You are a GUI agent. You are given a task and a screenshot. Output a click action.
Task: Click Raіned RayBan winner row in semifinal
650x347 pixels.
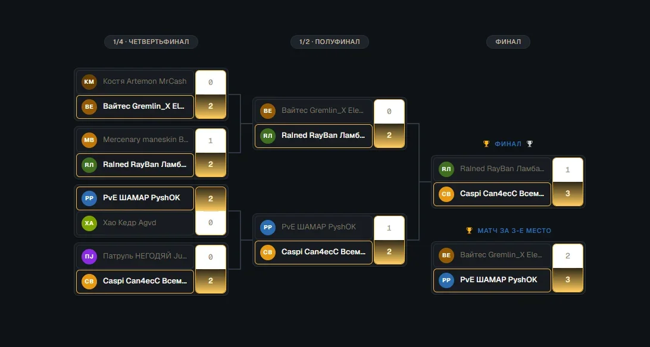pyautogui.click(x=313, y=135)
